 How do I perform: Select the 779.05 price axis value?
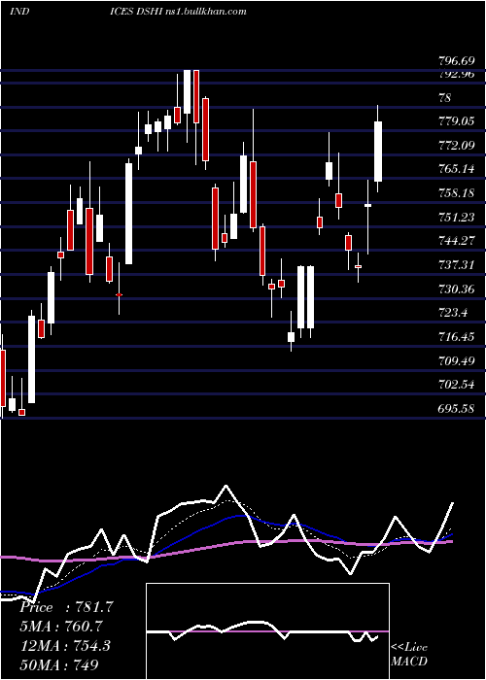coord(457,121)
